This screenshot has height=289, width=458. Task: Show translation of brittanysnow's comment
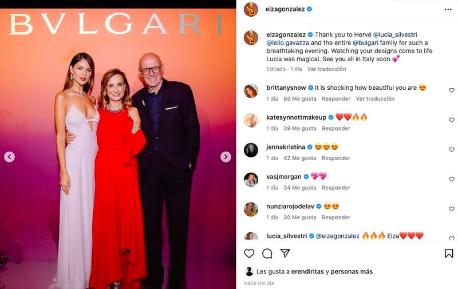(x=375, y=99)
